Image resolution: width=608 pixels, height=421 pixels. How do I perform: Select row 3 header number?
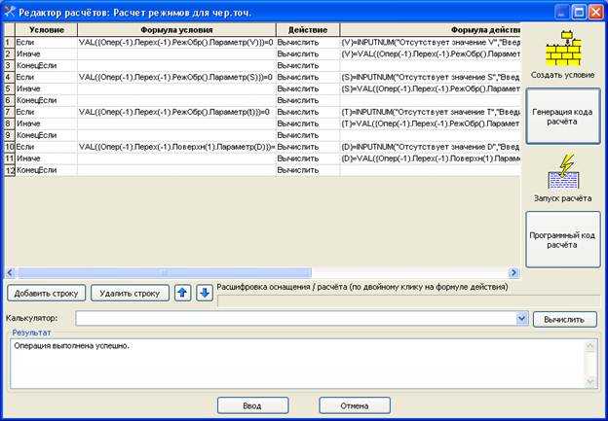(x=10, y=65)
